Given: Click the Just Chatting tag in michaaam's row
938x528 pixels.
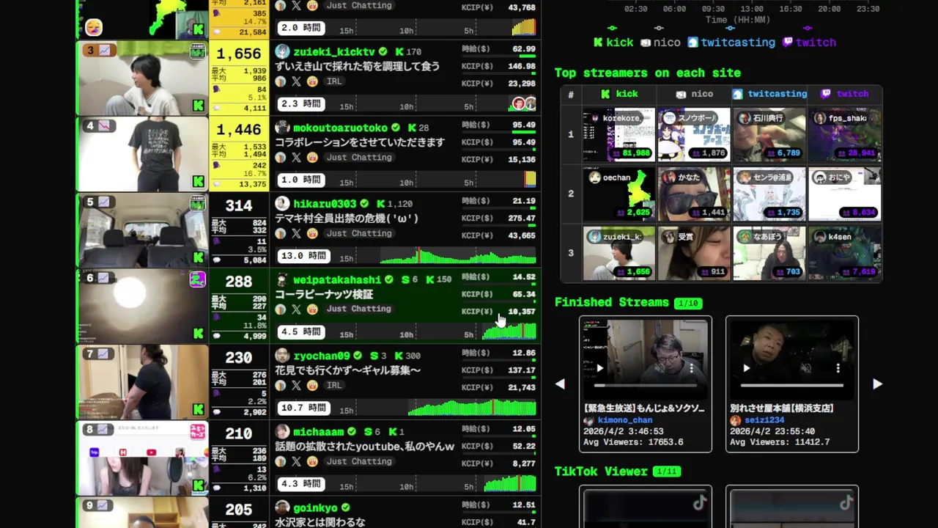Looking at the screenshot, I should (359, 461).
